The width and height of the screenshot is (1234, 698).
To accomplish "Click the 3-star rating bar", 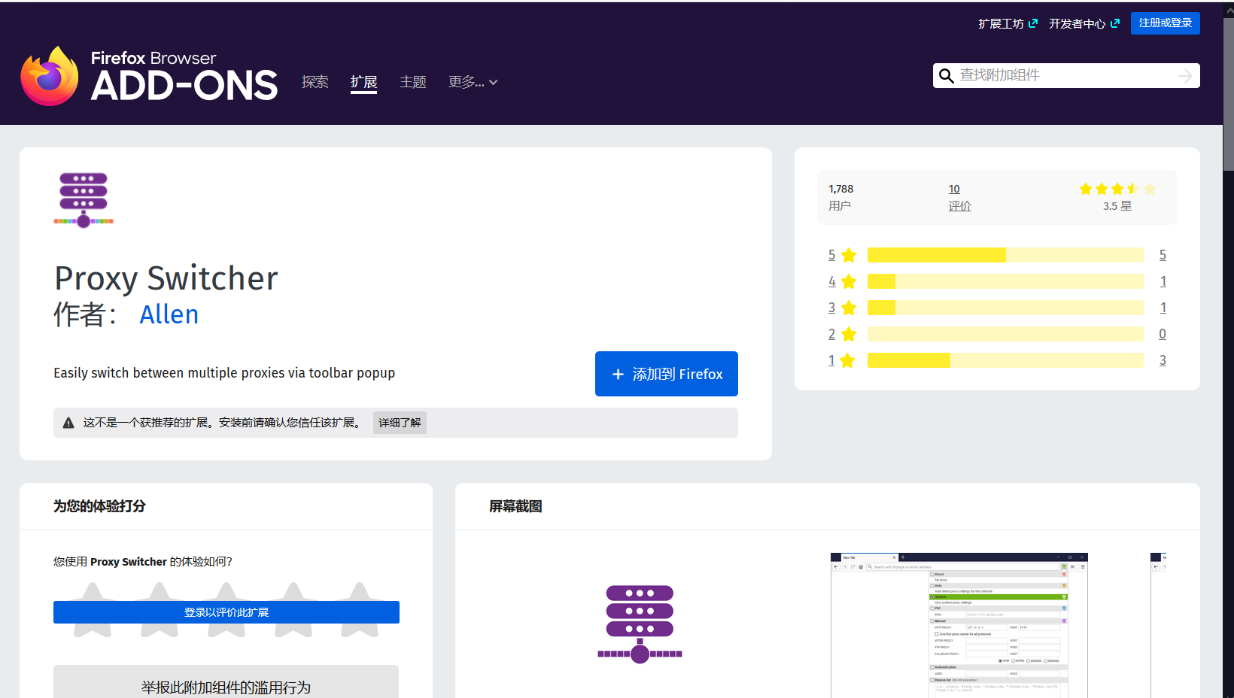I will click(1005, 308).
